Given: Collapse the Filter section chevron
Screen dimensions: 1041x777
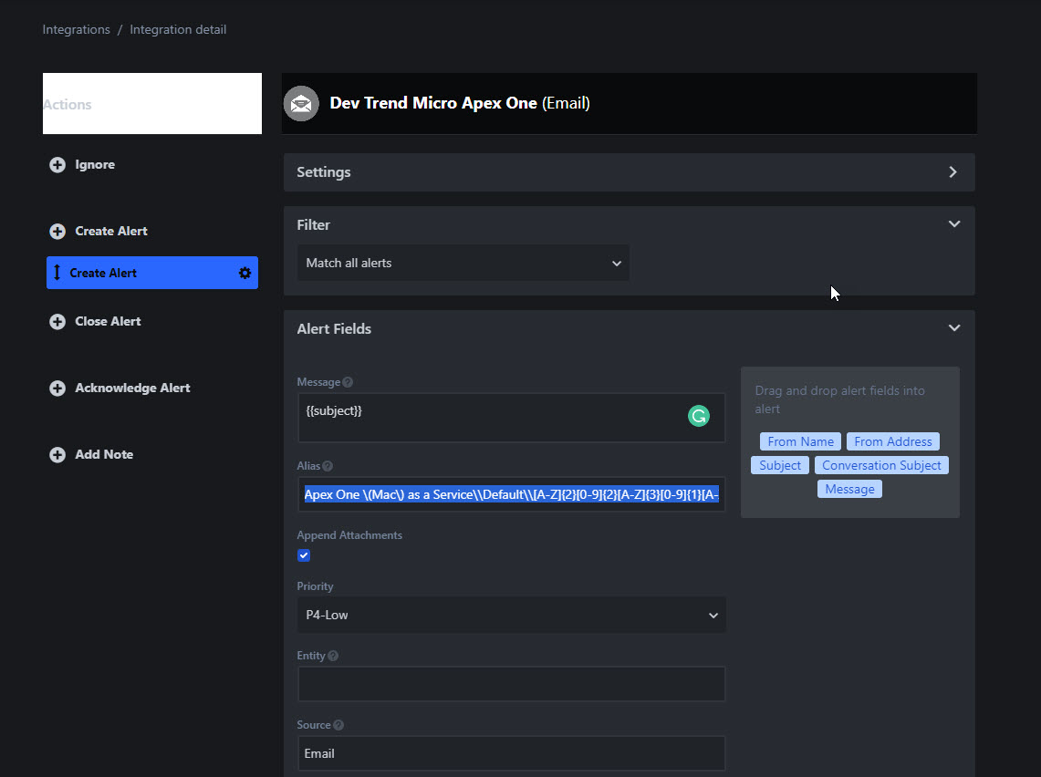Looking at the screenshot, I should [954, 224].
